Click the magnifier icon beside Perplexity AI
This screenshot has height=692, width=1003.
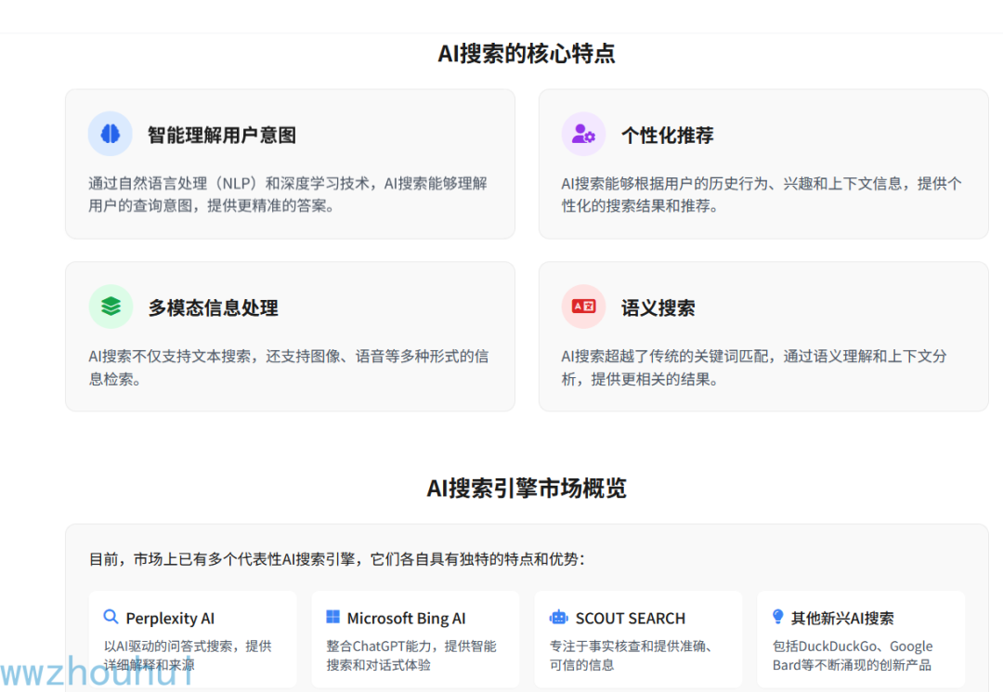tap(111, 617)
